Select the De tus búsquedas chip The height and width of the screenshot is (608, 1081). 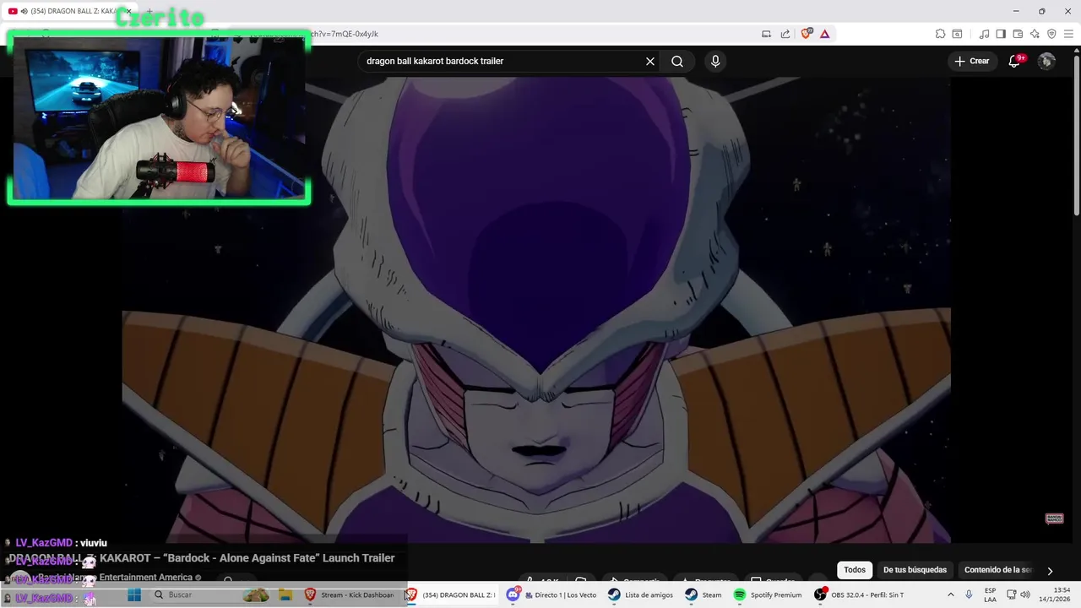pyautogui.click(x=915, y=570)
